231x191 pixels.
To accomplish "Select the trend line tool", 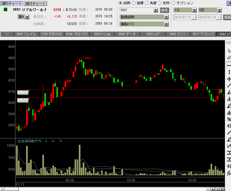I will [229, 86].
